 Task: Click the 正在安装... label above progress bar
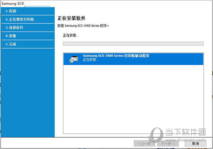71,35
